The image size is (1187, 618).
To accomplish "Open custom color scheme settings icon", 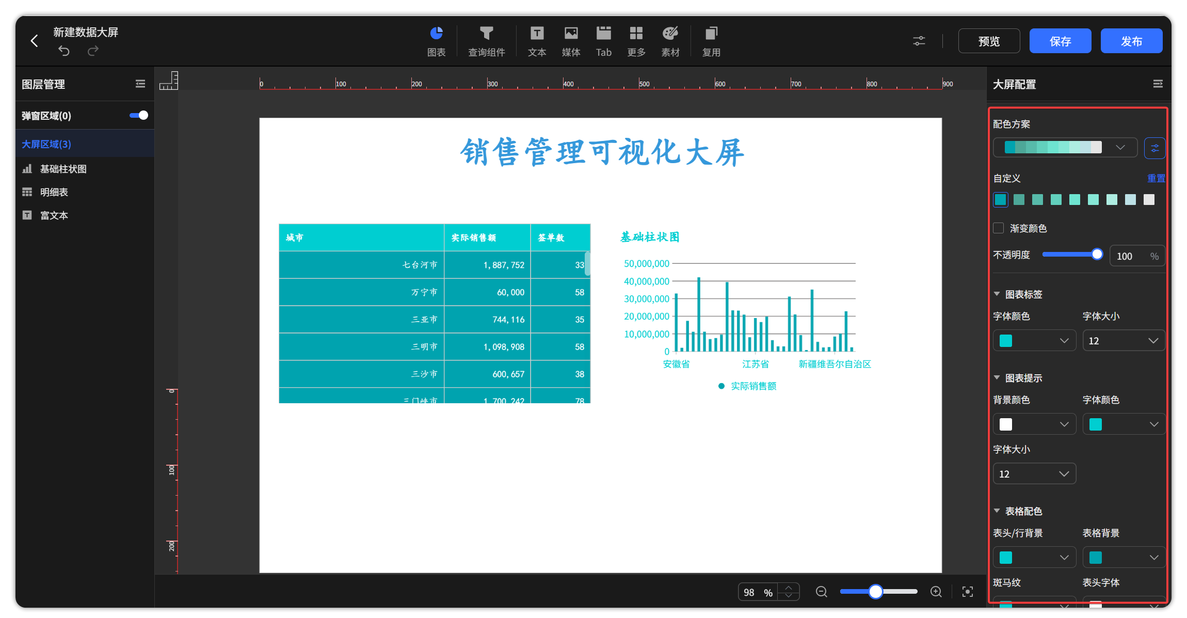I will point(1155,148).
